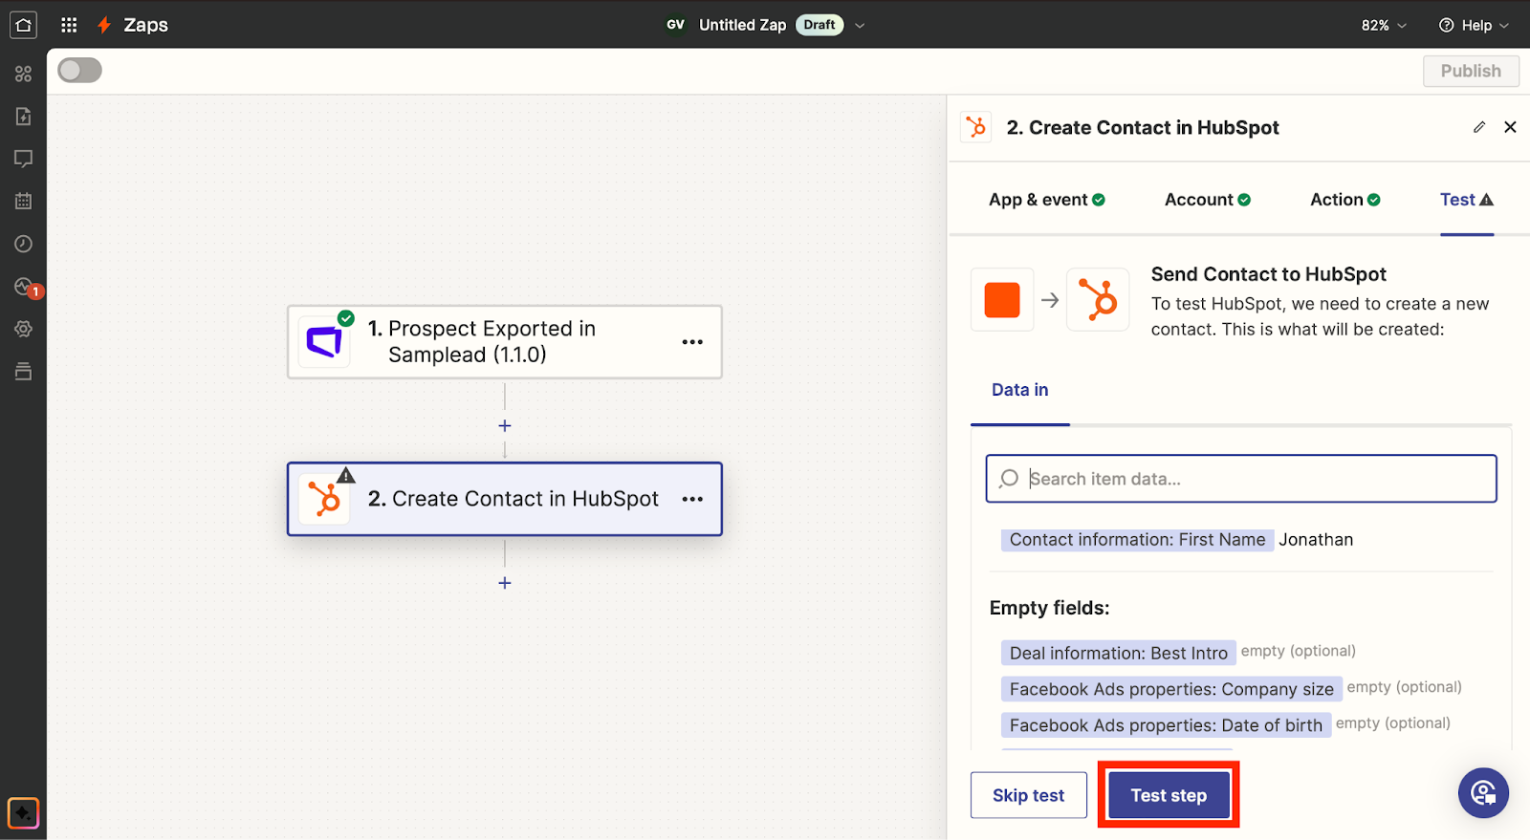This screenshot has height=840, width=1530.
Task: Open the Zap history clock icon
Action: [x=24, y=244]
